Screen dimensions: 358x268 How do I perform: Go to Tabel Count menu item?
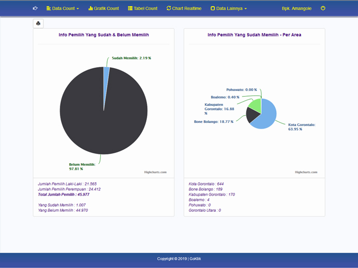coord(143,8)
